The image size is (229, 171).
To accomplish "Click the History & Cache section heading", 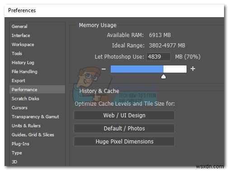I will point(99,91).
